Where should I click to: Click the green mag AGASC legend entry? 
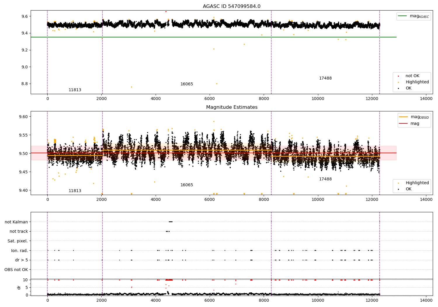point(413,16)
